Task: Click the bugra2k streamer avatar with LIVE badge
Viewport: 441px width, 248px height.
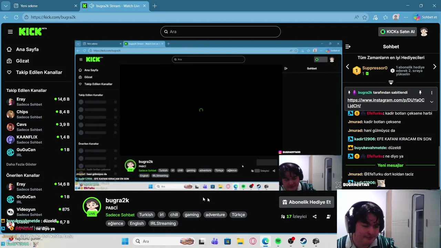Action: coord(92,206)
